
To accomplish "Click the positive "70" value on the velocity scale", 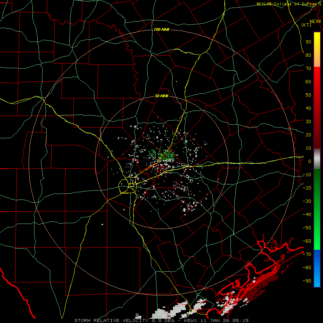I will (308, 69).
